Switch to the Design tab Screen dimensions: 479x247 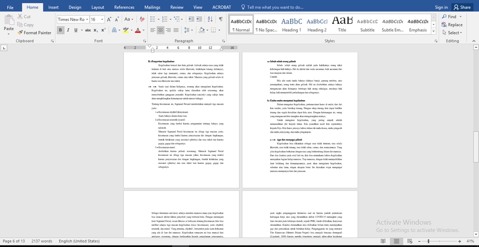click(75, 7)
